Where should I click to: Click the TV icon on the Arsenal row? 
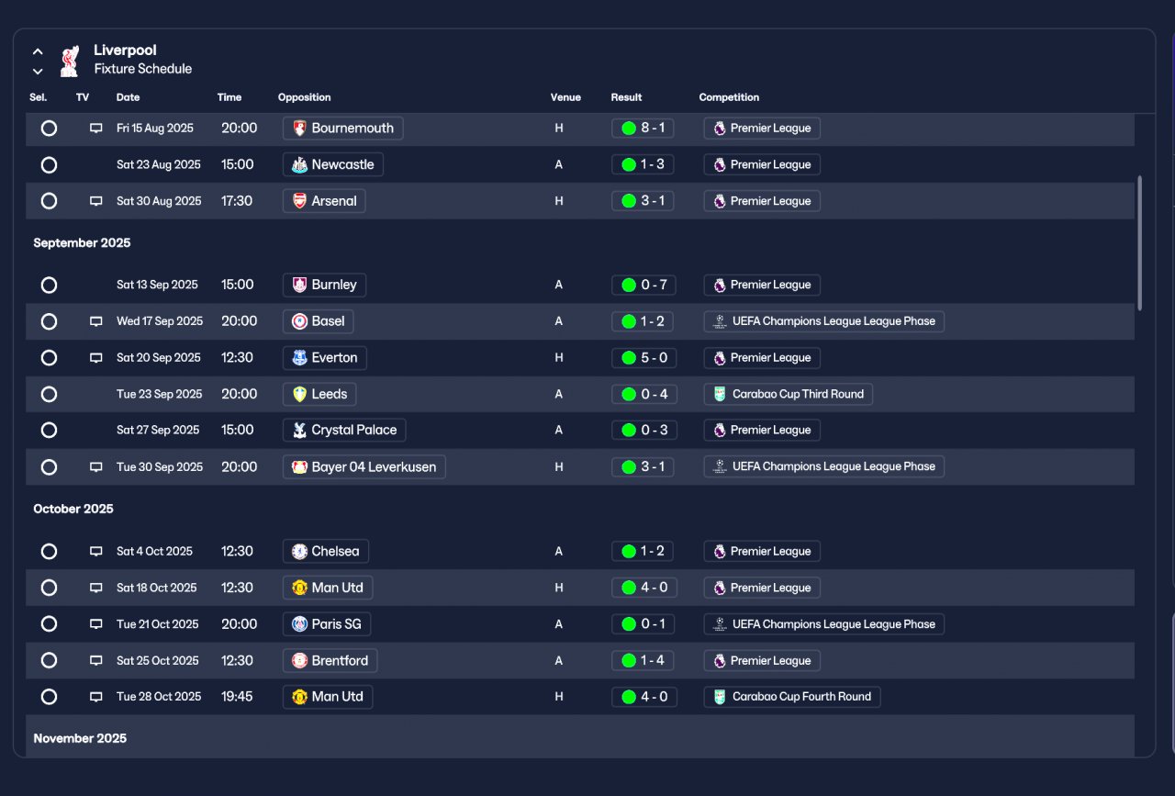(x=95, y=201)
